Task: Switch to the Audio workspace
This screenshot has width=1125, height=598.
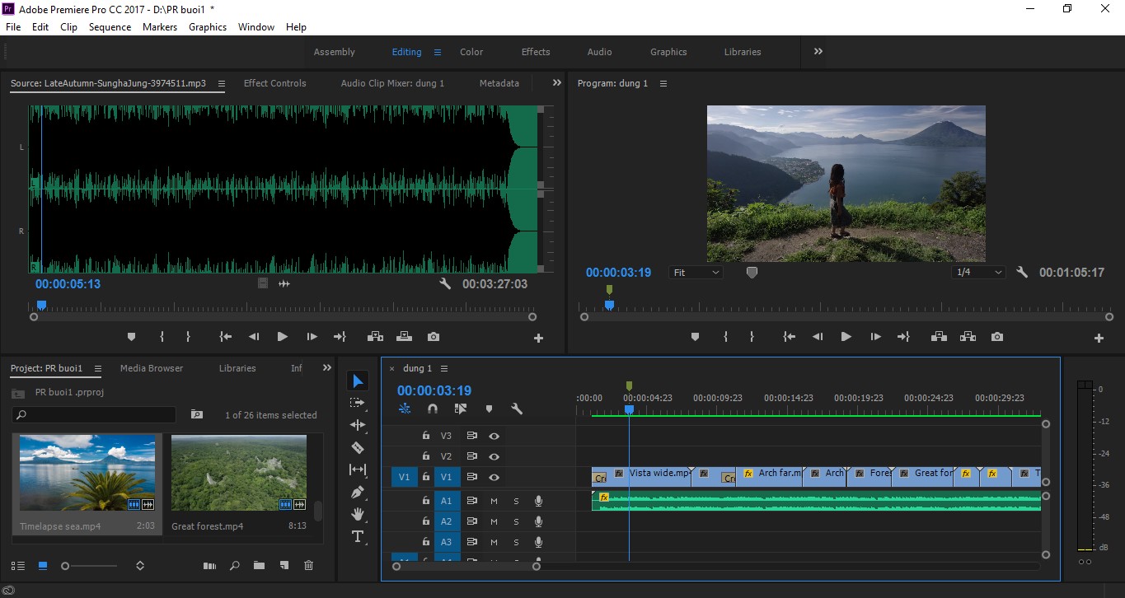Action: pos(599,52)
